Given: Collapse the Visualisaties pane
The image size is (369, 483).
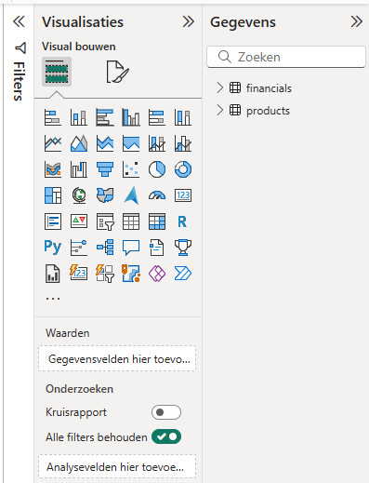Looking at the screenshot, I should 189,21.
